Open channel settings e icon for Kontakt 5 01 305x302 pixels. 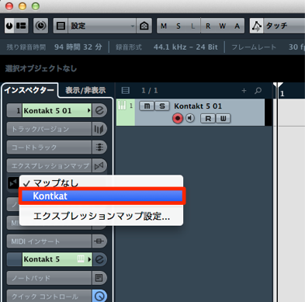tap(99, 110)
